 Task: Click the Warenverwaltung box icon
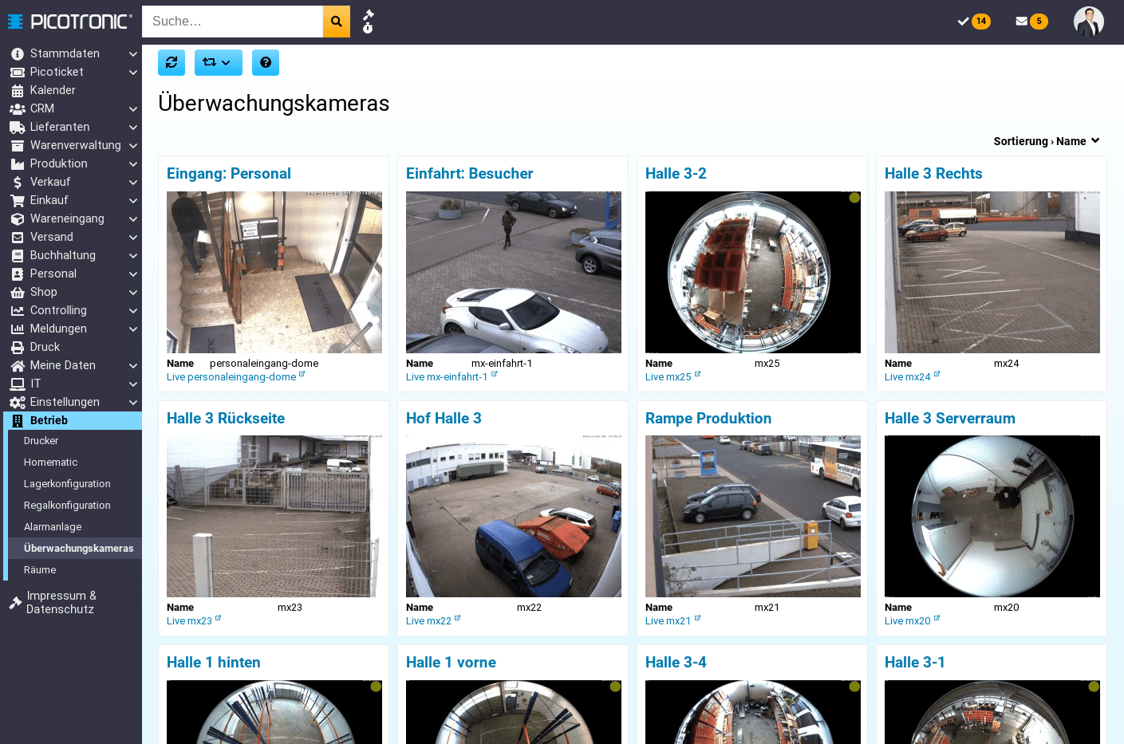18,145
